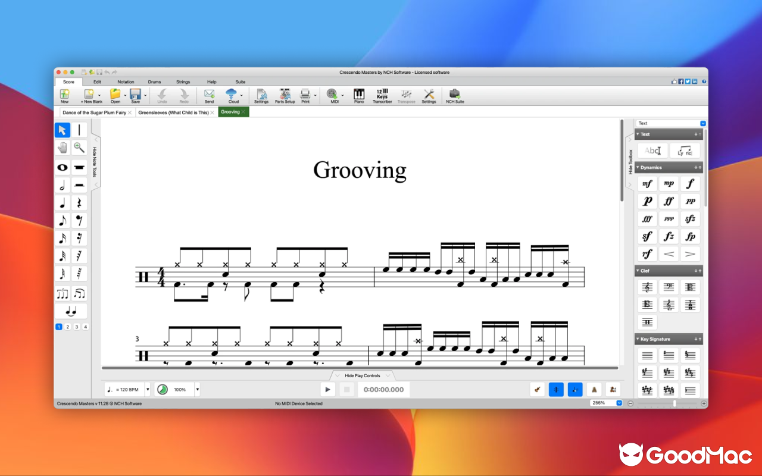
Task: Switch to the Greensleeves score tab
Action: (174, 112)
